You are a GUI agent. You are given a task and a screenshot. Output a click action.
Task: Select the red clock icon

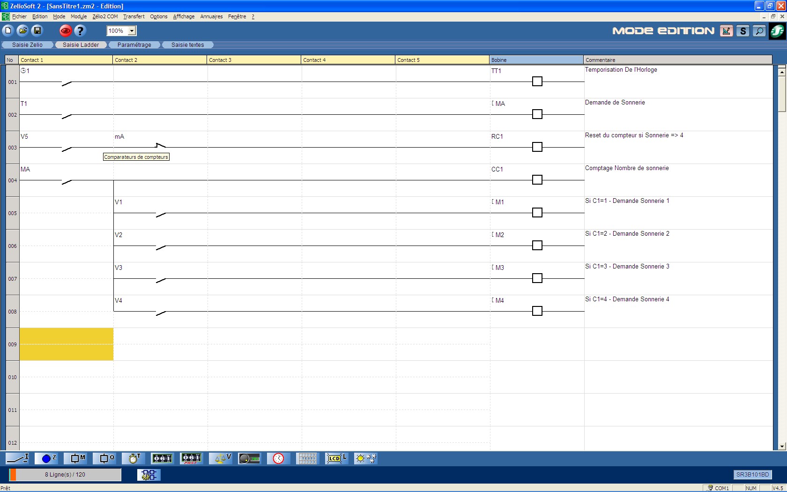[278, 458]
